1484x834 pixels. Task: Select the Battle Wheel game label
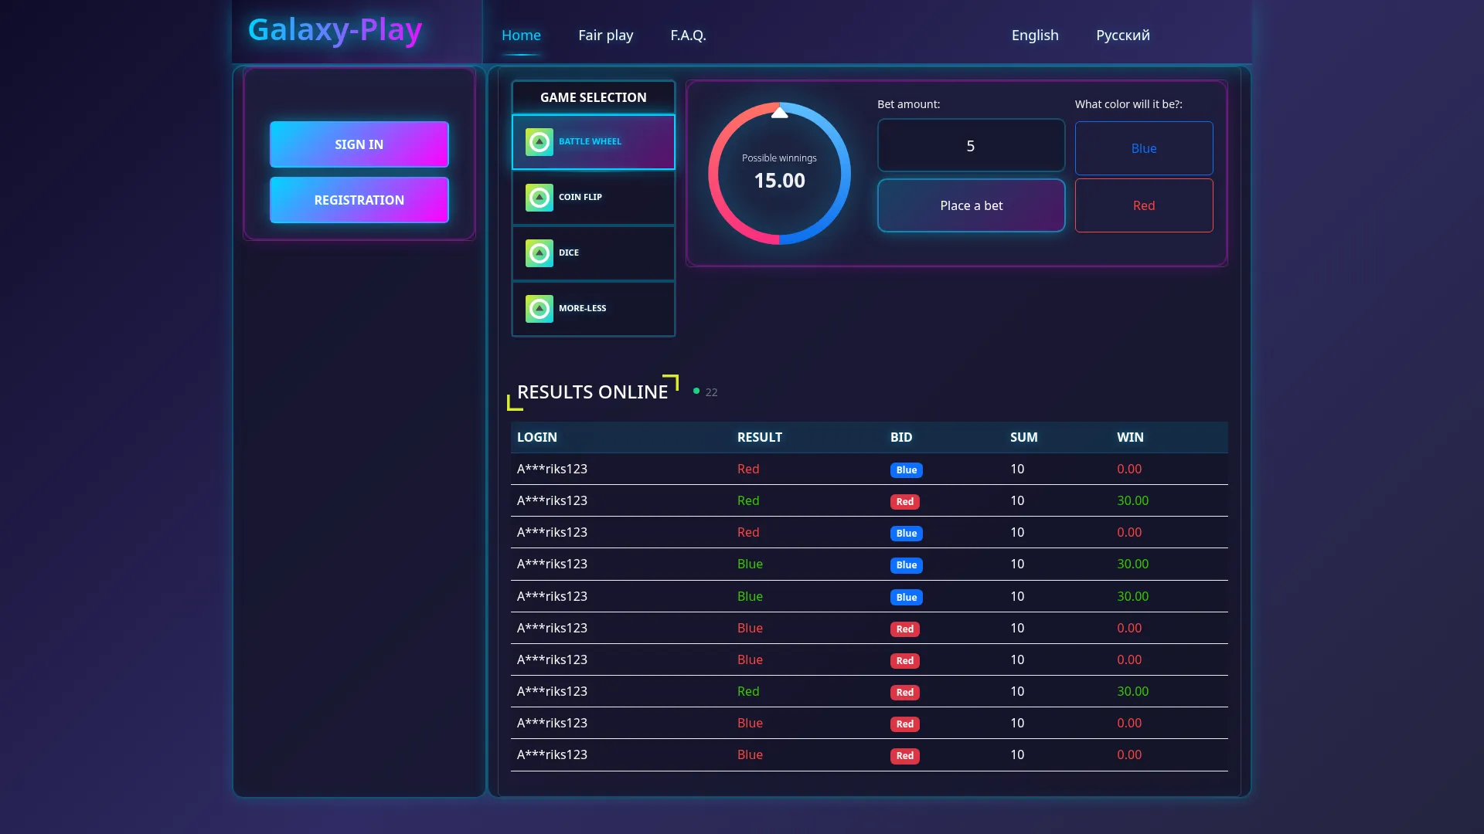click(x=590, y=141)
